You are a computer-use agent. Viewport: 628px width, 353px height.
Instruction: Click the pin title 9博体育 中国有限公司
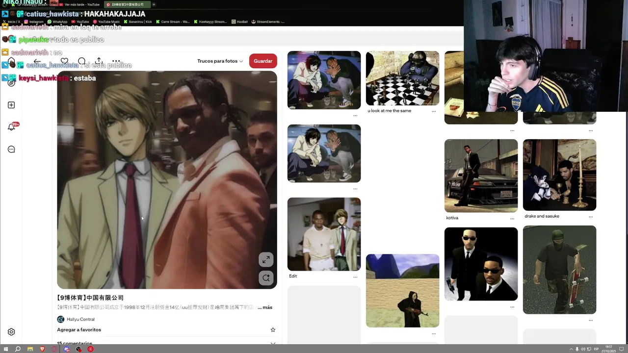(x=90, y=298)
